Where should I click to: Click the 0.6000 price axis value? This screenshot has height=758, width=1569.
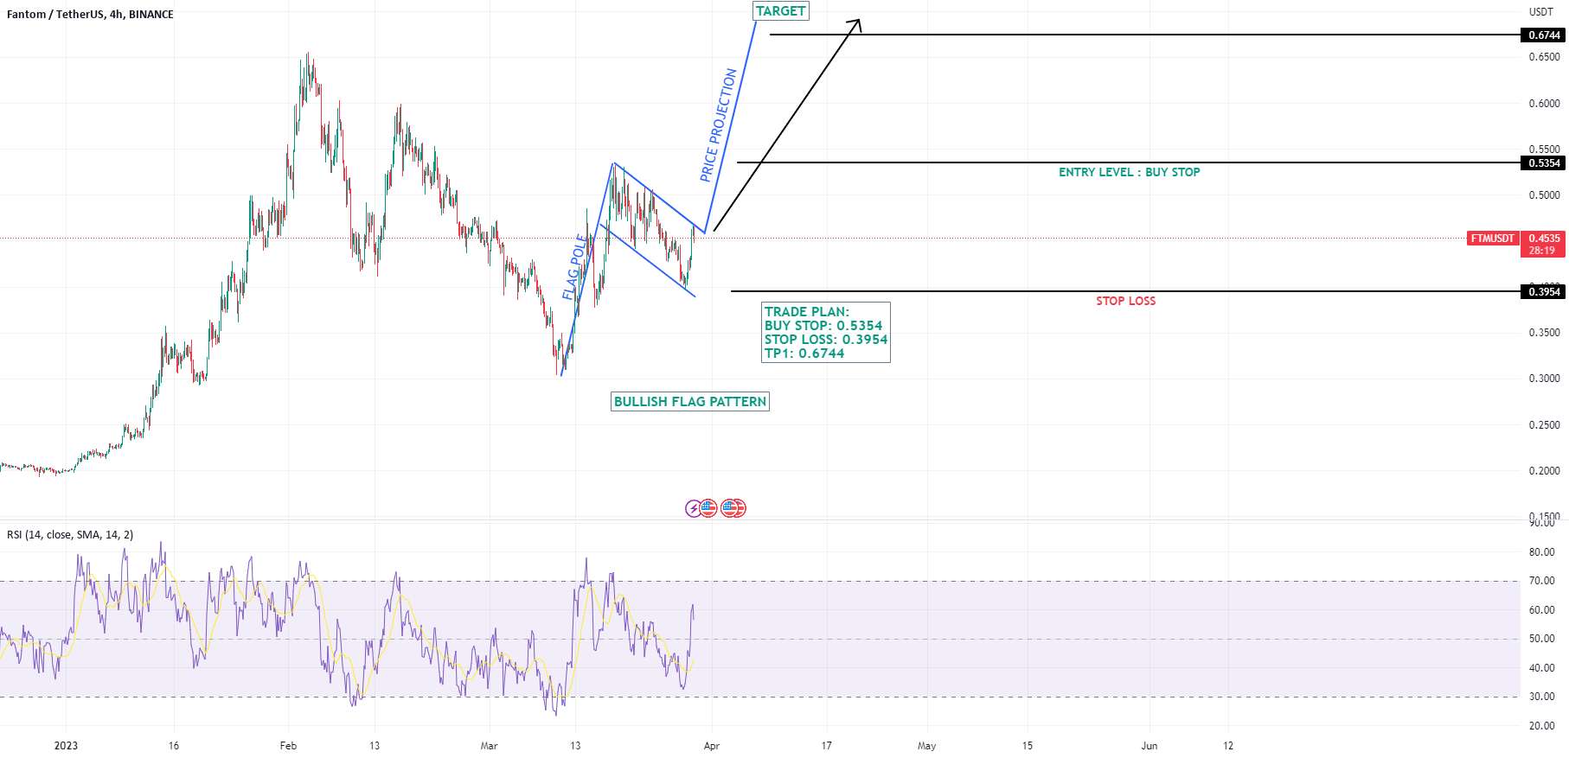1544,104
